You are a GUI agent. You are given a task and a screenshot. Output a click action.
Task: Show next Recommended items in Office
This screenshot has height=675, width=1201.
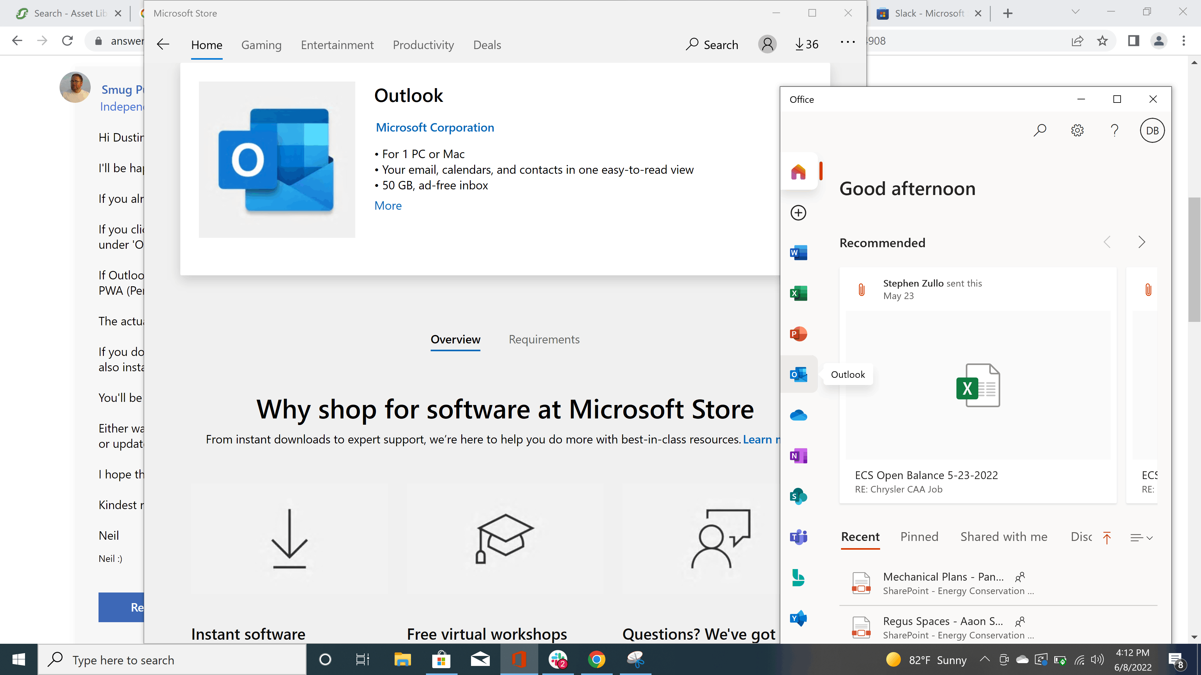(1141, 242)
